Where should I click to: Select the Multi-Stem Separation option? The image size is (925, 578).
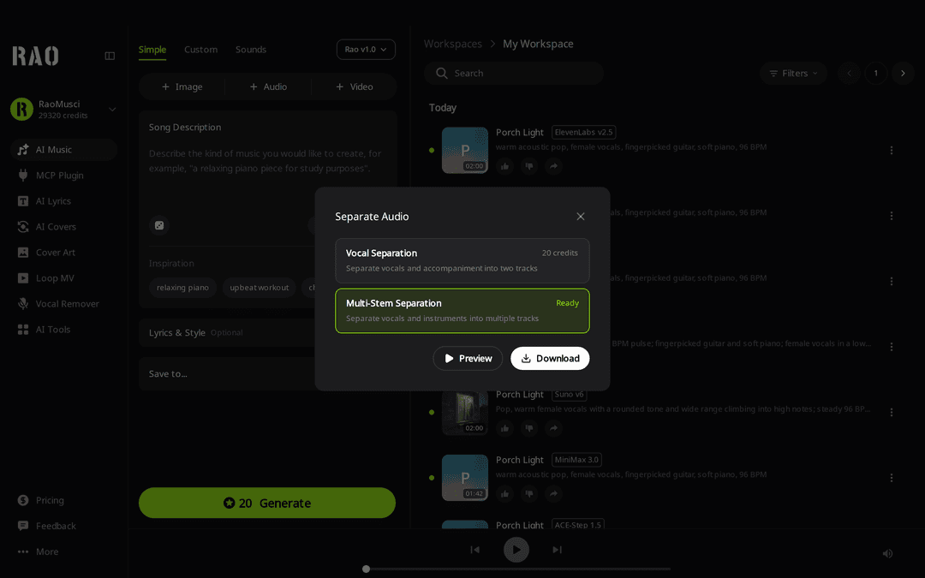tap(462, 311)
